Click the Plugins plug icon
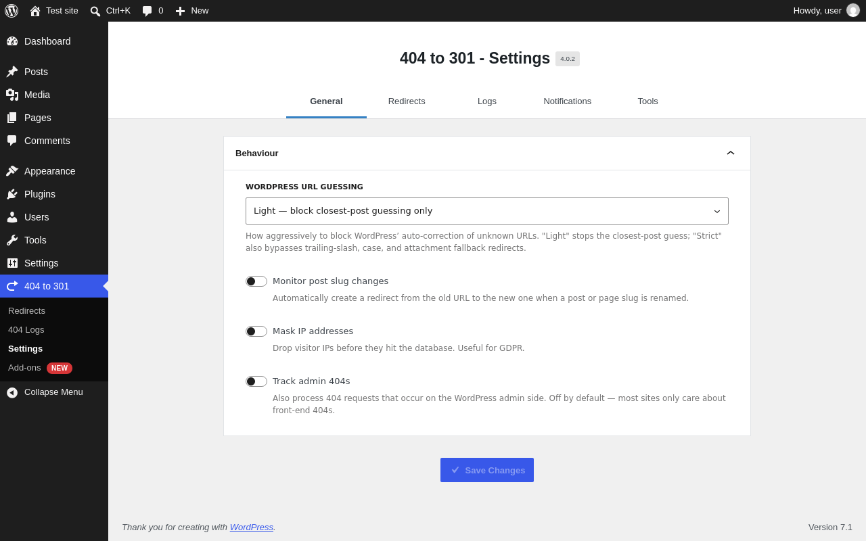866x541 pixels. click(12, 194)
